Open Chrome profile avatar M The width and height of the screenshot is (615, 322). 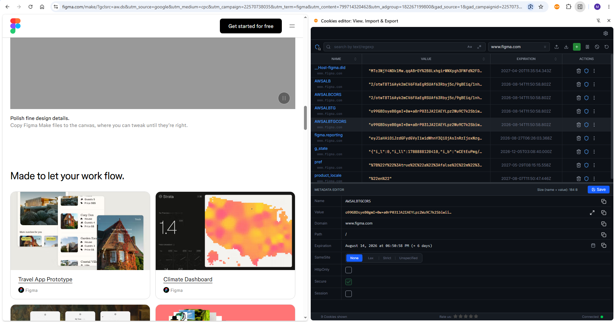597,7
